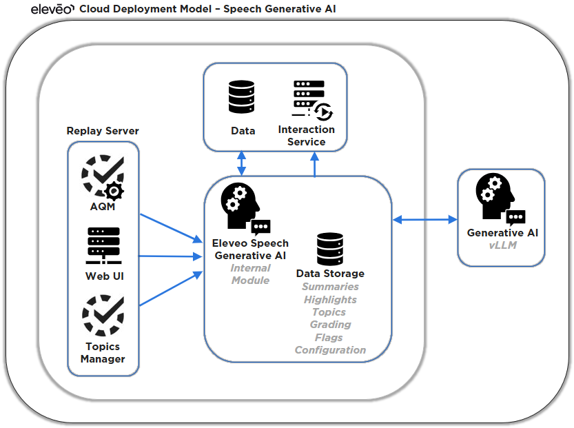574x428 pixels.
Task: Select the Configuration entry under Data Storage
Action: (x=330, y=350)
